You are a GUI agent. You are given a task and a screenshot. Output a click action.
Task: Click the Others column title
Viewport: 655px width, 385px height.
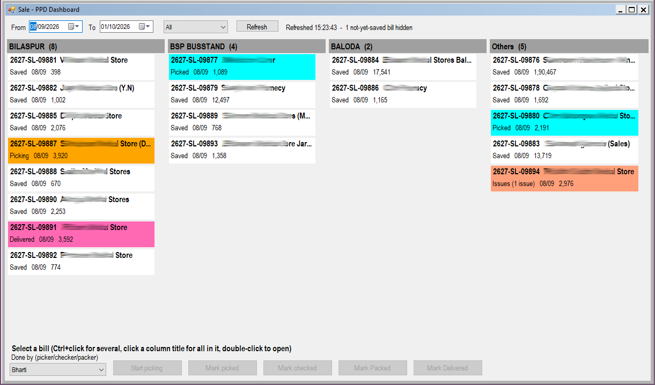coord(569,46)
